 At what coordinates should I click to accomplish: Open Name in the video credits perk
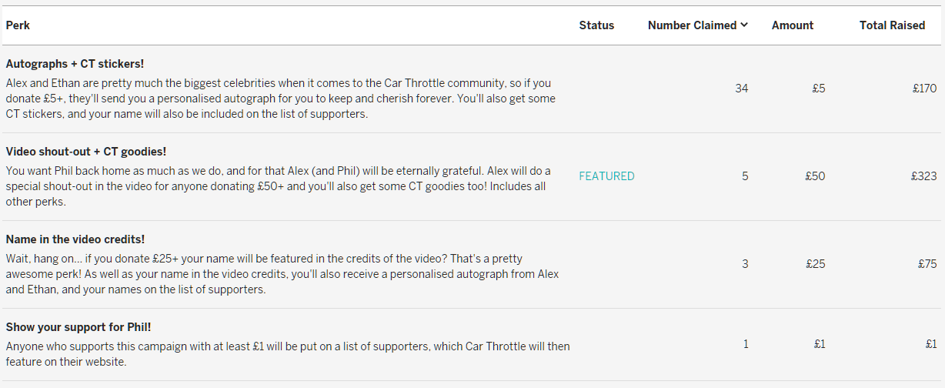coord(75,239)
